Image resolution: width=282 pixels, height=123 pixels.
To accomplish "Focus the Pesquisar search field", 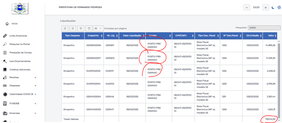I will [x=264, y=28].
